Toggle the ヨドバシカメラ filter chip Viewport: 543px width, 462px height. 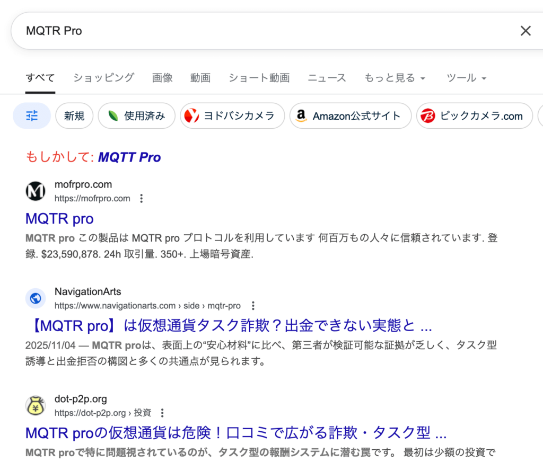[232, 116]
